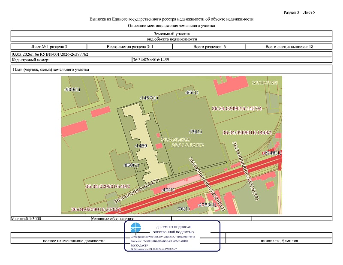Click the 36:34:0209016:2333/1 label

[x=96, y=209]
